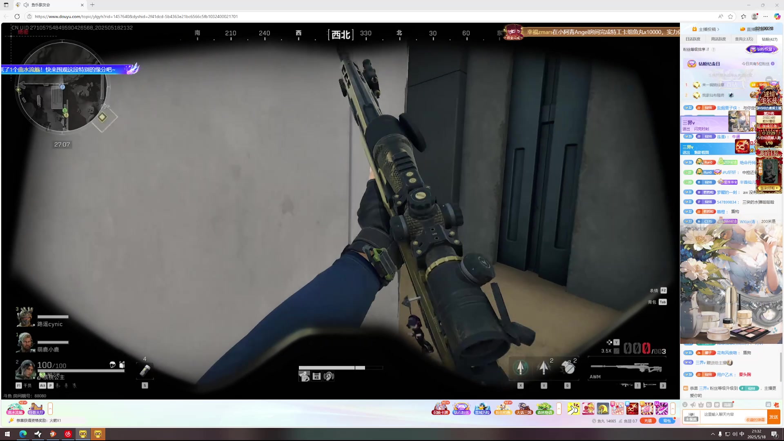Click 主播投稿 link
784x441 pixels.
(706, 29)
